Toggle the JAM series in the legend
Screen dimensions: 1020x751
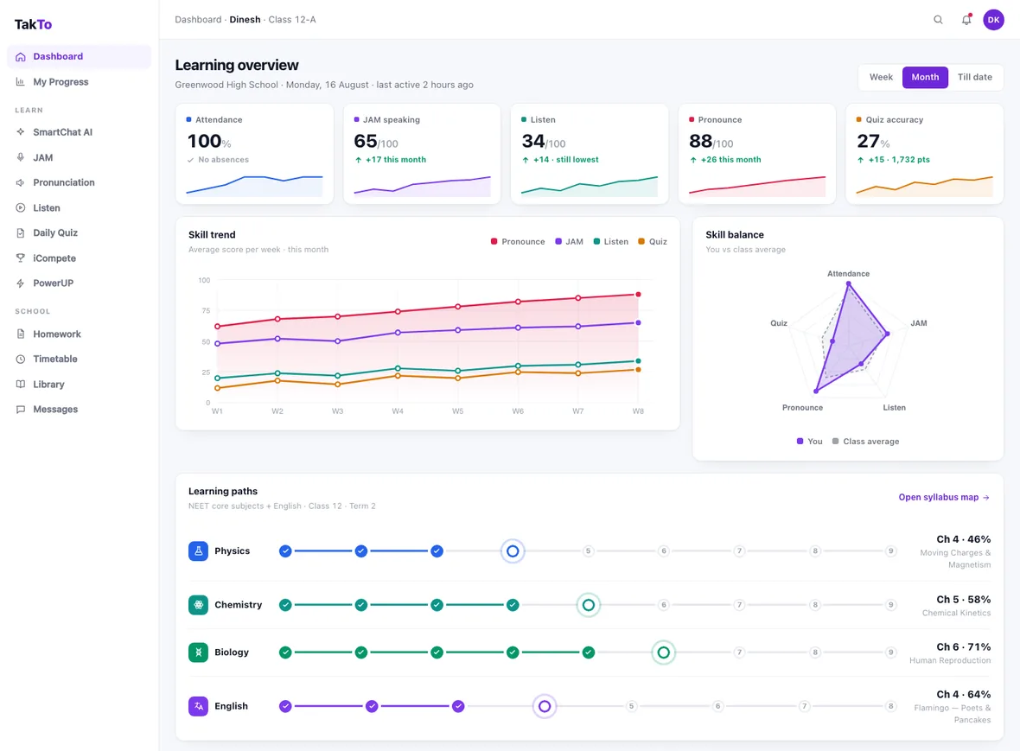click(x=569, y=242)
